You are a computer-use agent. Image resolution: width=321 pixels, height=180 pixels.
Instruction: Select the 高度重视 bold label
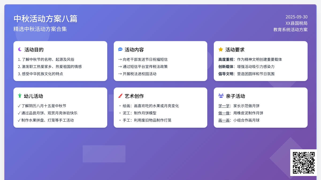[x=226, y=59]
